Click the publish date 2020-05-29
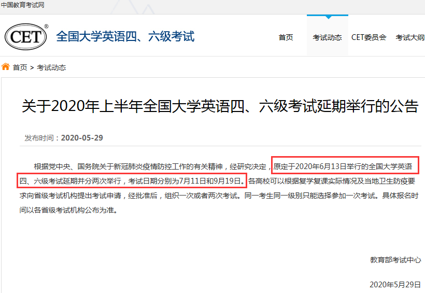425x293 pixels. click(x=82, y=138)
